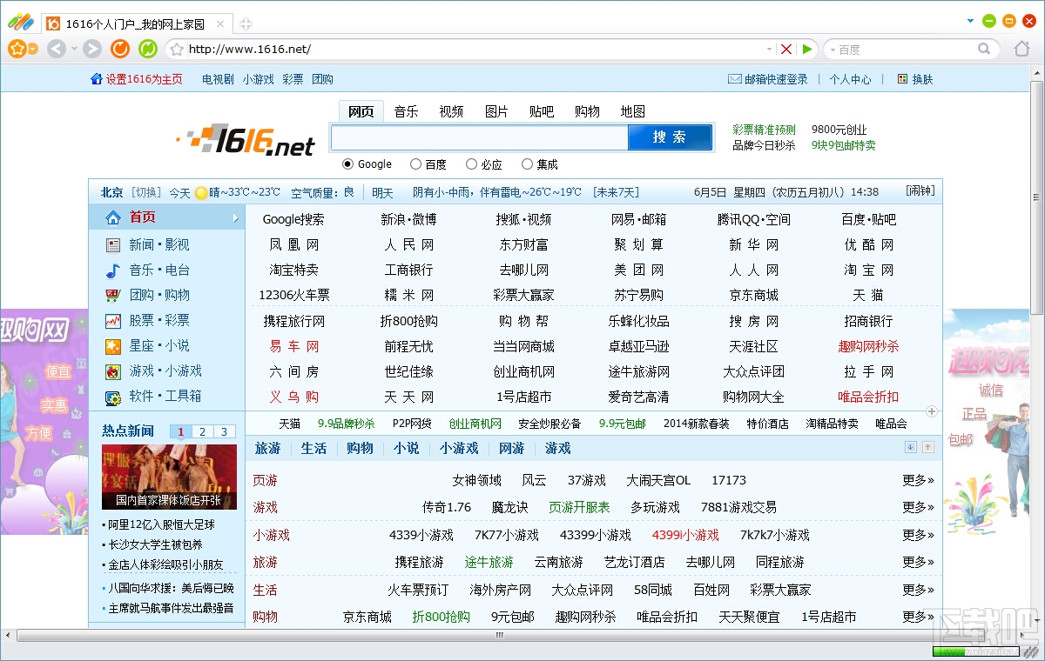This screenshot has height=661, width=1045.
Task: Open the blue window menu dropdown arrow
Action: (971, 20)
